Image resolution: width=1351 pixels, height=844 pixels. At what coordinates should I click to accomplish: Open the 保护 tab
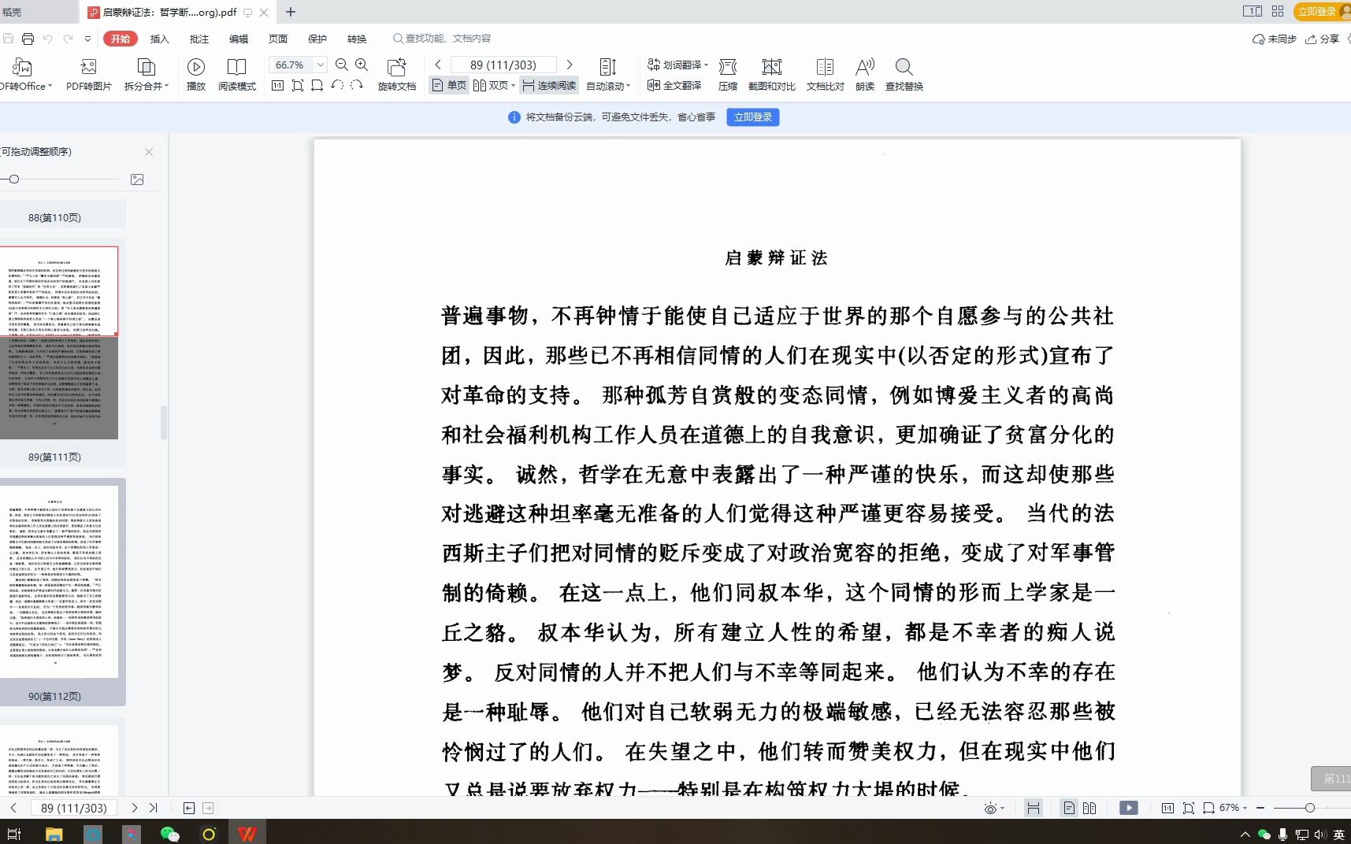tap(317, 39)
